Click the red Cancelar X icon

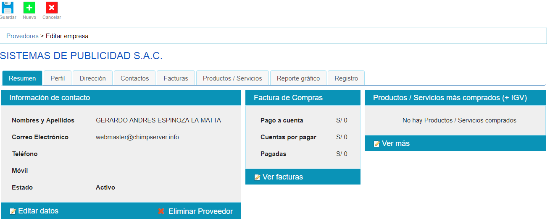pyautogui.click(x=52, y=8)
